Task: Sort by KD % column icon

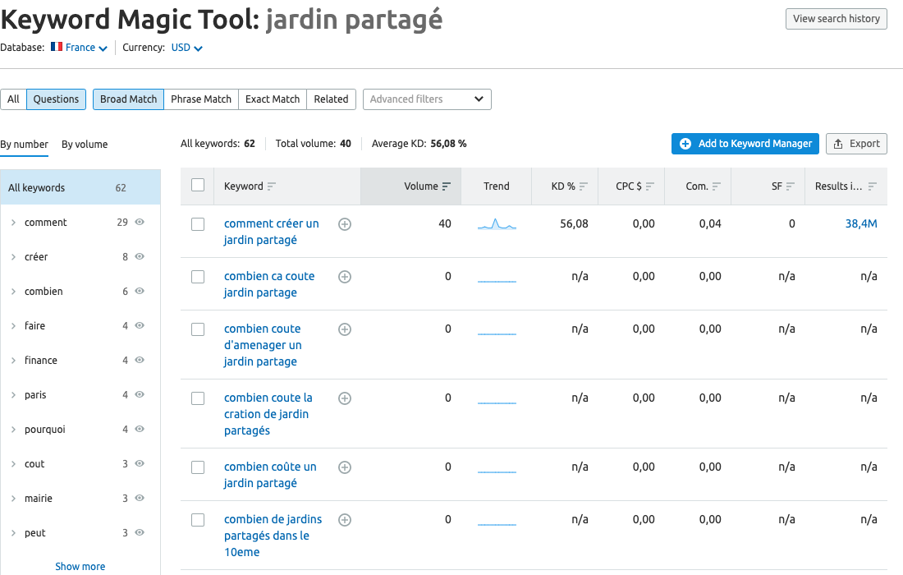Action: (x=584, y=186)
